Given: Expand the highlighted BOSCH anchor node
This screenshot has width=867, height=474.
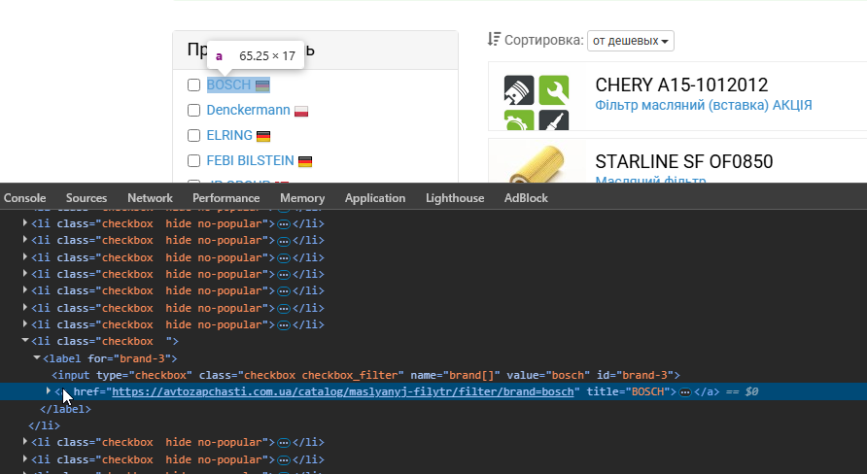Looking at the screenshot, I should point(49,391).
